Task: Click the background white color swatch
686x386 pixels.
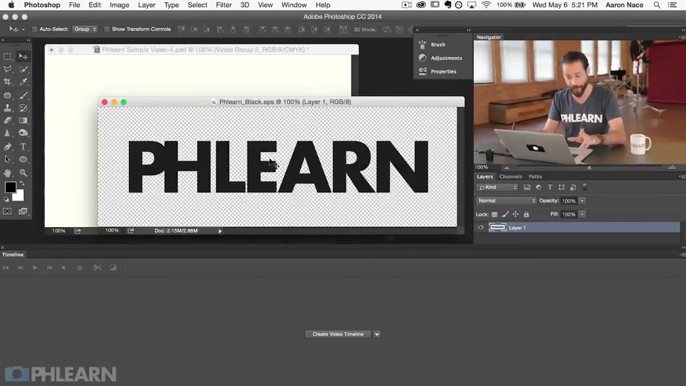Action: [x=19, y=196]
